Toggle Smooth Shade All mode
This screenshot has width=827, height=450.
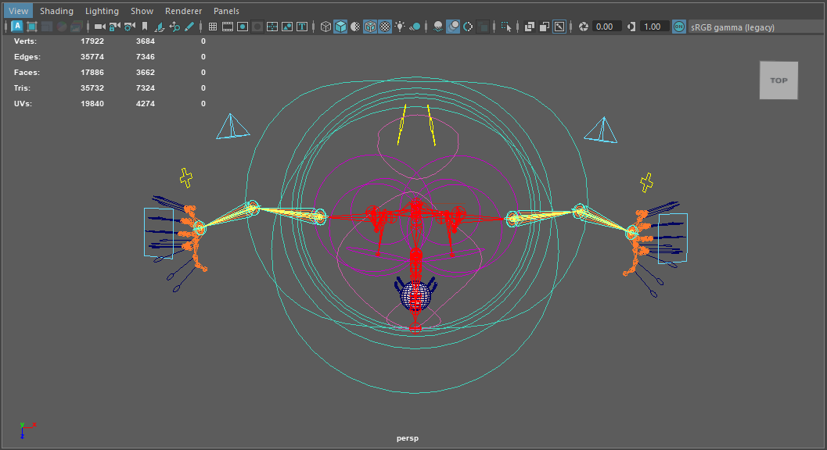pyautogui.click(x=340, y=27)
